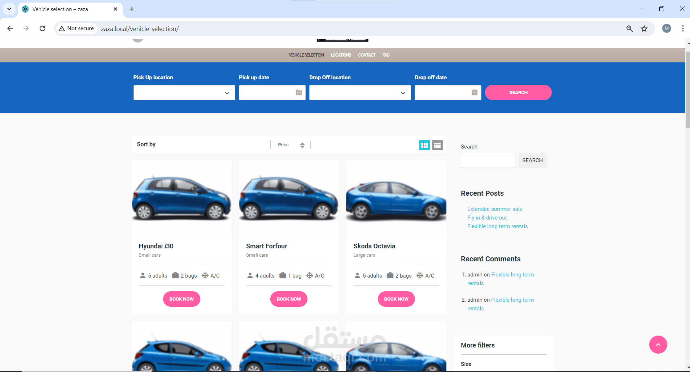Click the A/C snowflake on Smart Forfour card
The height and width of the screenshot is (372, 690).
coord(310,275)
